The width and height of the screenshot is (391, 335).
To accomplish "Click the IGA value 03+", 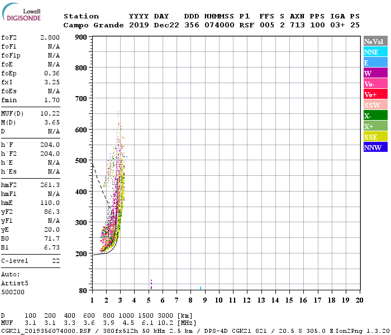I will (x=337, y=25).
